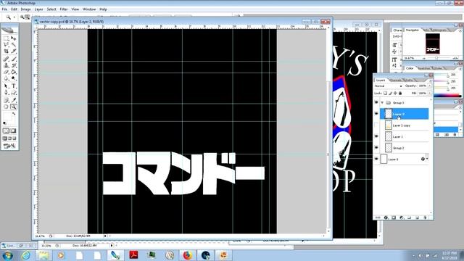Swap foreground and background colors
464x261 pixels.
(x=14, y=114)
